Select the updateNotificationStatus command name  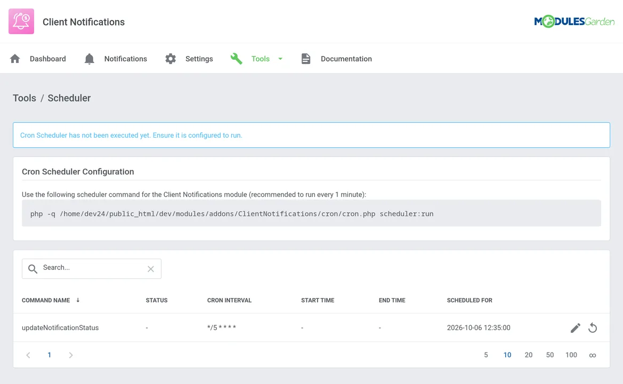60,328
